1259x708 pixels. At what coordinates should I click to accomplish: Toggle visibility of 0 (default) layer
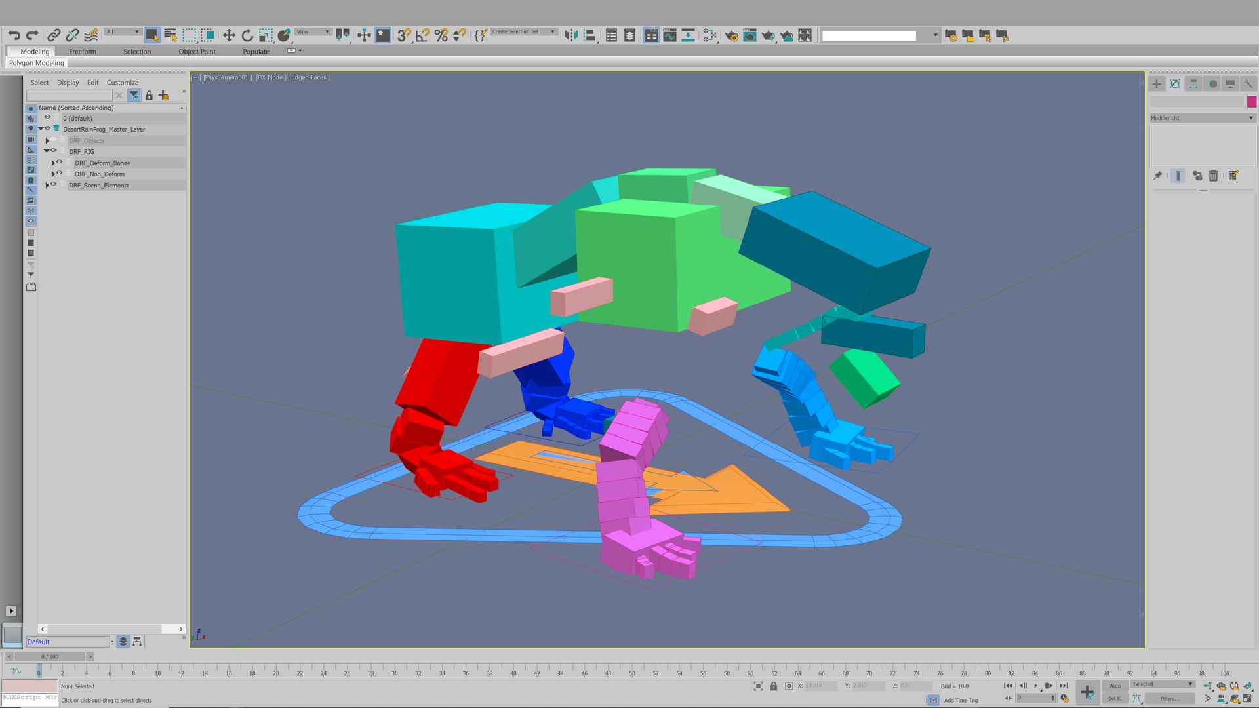[47, 118]
